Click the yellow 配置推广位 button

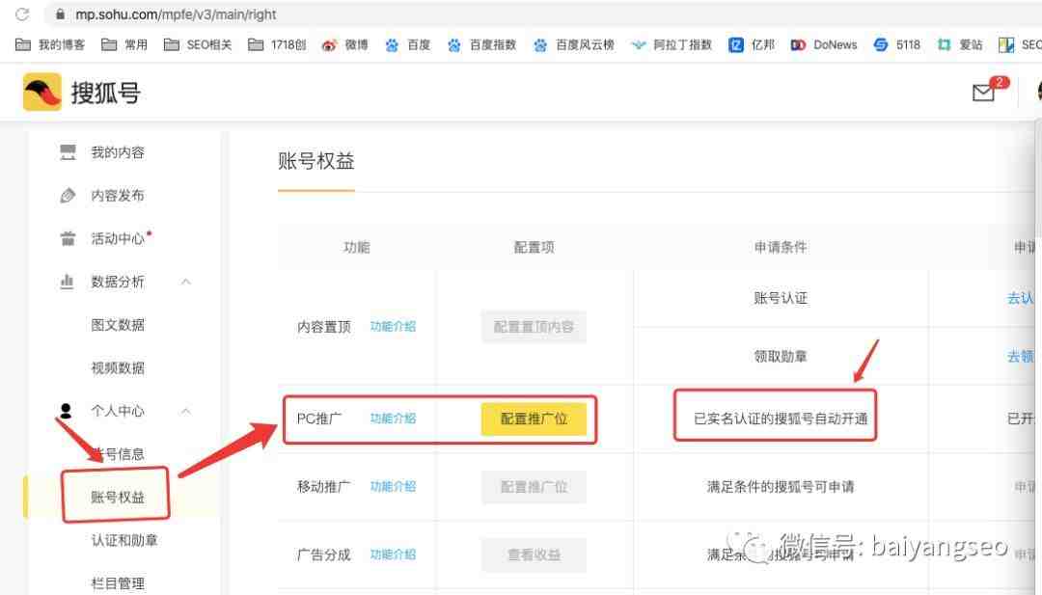click(x=534, y=419)
